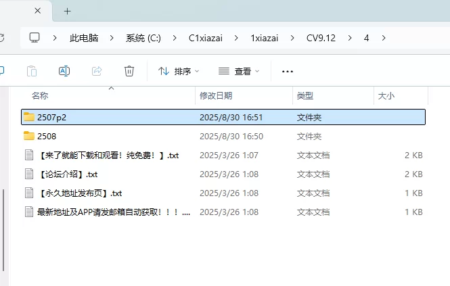Select file 【论坛介绍】.txt

coord(68,174)
